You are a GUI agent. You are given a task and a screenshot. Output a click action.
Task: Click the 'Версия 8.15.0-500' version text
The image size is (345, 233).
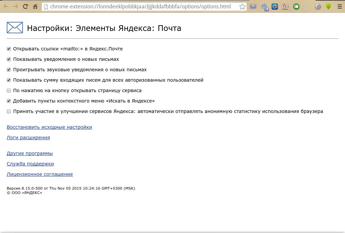(x=71, y=188)
